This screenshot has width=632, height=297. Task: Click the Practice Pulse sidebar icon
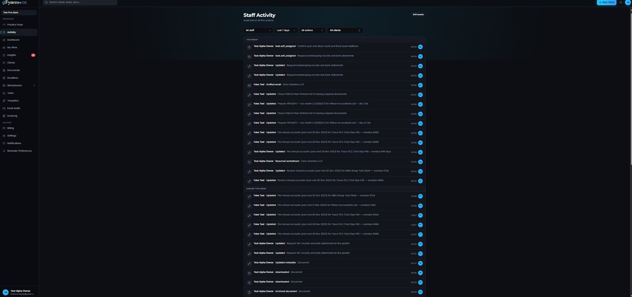coord(4,24)
